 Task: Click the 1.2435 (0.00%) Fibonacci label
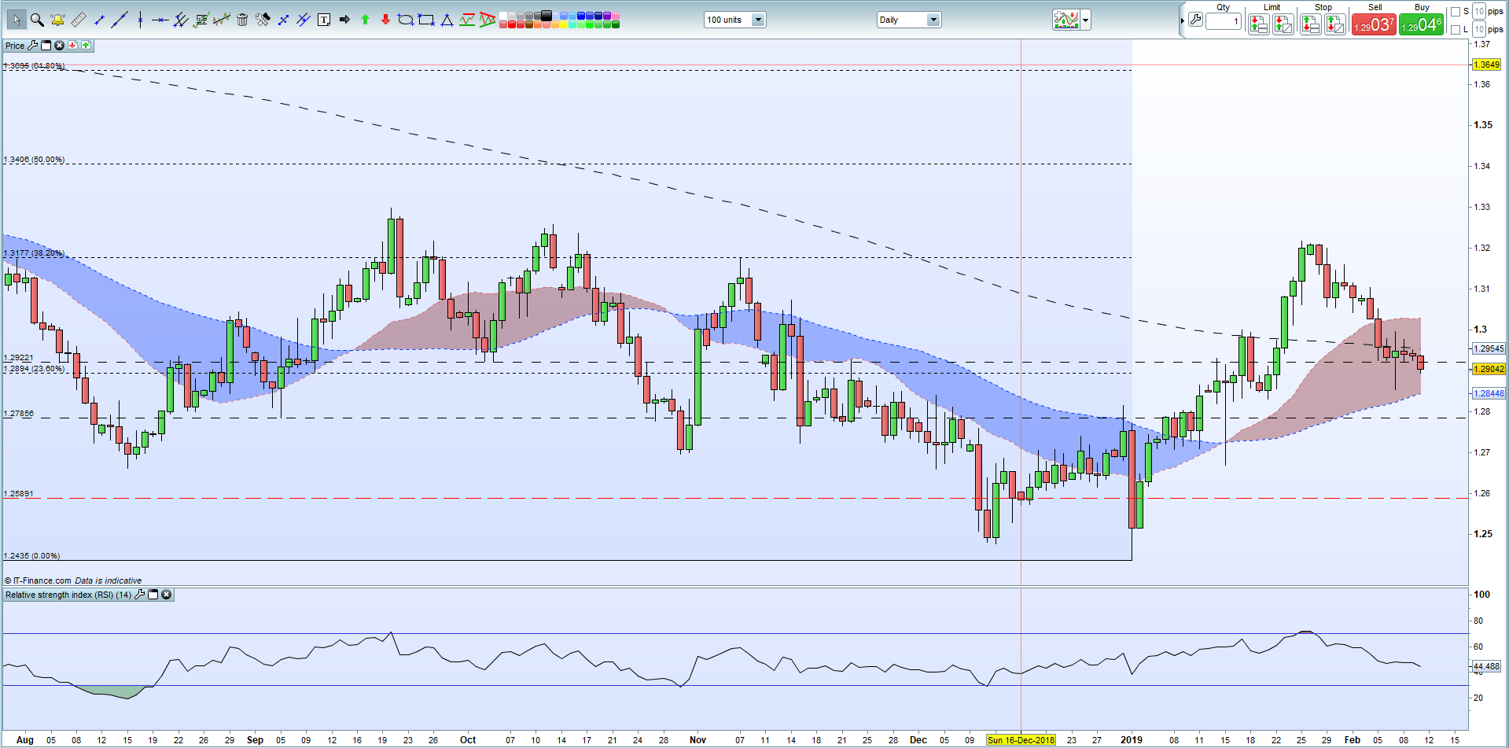pyautogui.click(x=31, y=556)
